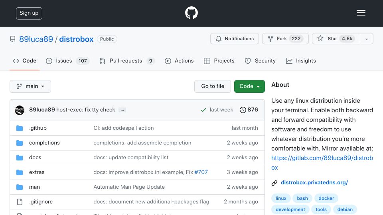Open issue link #707
This screenshot has width=383, height=215.
(x=201, y=172)
